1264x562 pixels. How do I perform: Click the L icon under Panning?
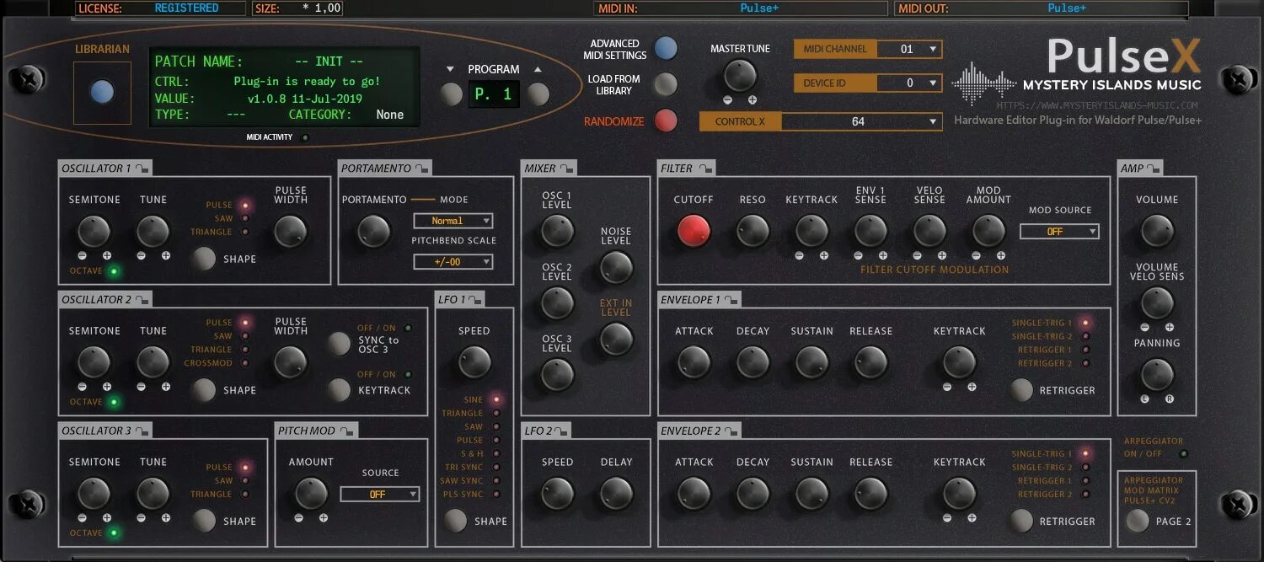[x=1145, y=399]
